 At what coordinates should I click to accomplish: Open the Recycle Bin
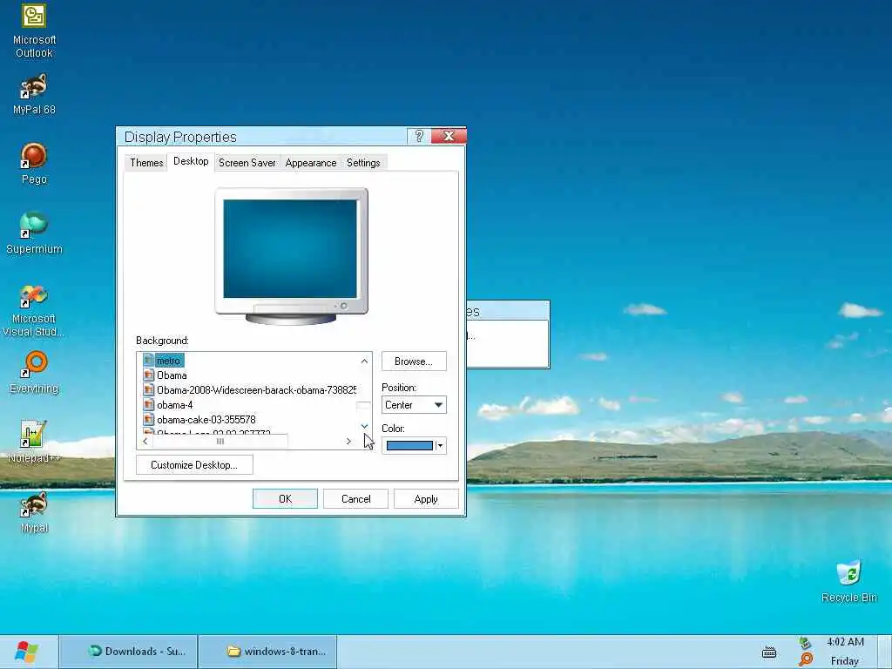point(848,581)
